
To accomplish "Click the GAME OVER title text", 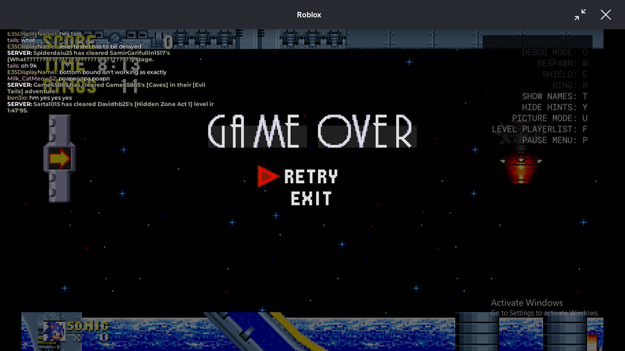I will tap(312, 131).
